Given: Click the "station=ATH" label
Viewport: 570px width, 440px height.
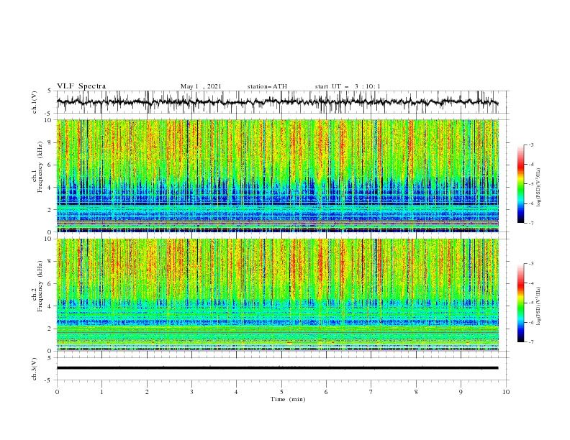Looking at the screenshot, I should click(x=267, y=86).
